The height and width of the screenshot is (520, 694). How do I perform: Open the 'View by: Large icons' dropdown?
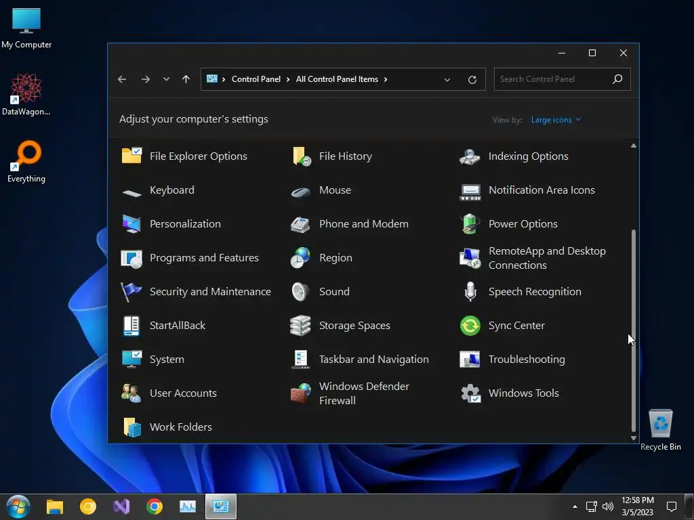556,120
